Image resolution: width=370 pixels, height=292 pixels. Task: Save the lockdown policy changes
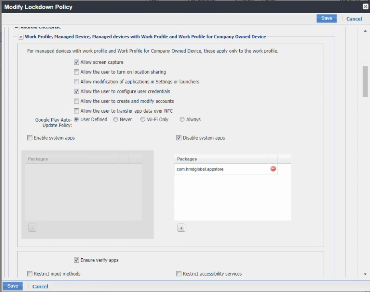pyautogui.click(x=326, y=18)
